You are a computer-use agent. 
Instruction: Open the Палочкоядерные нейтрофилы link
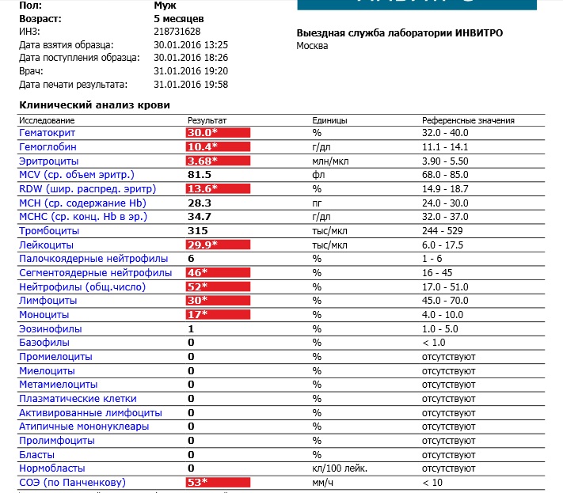(93, 259)
